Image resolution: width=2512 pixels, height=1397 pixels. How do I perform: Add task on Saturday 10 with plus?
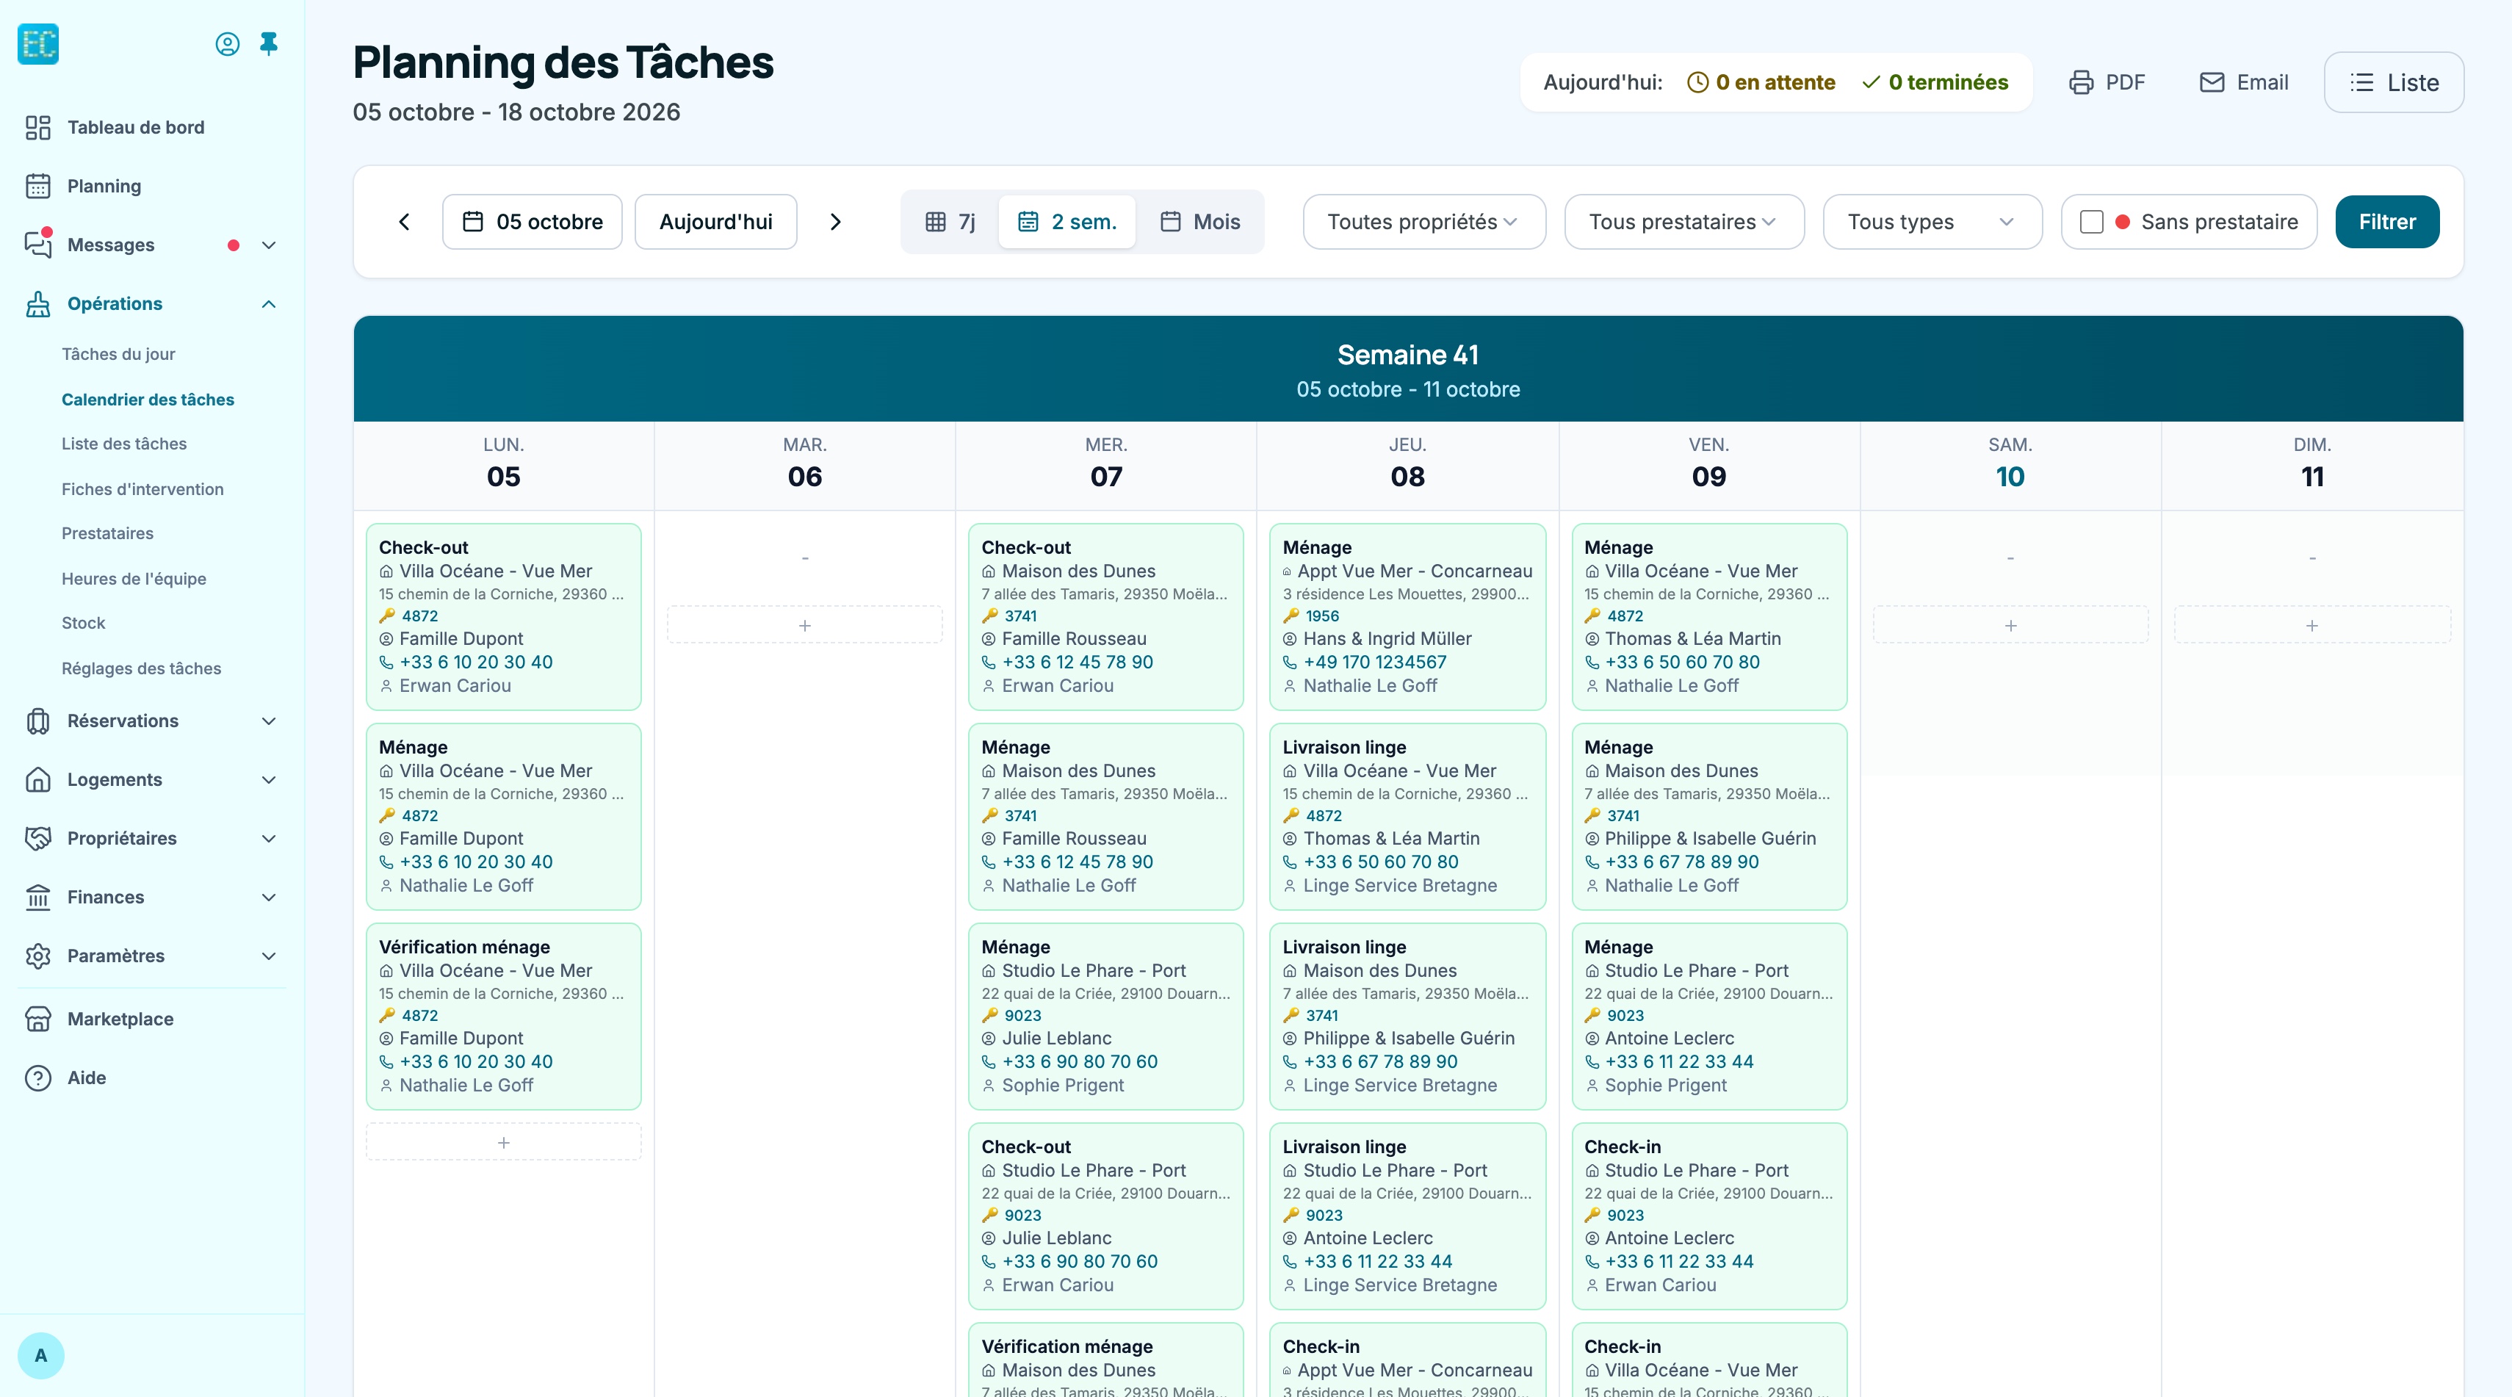2010,625
